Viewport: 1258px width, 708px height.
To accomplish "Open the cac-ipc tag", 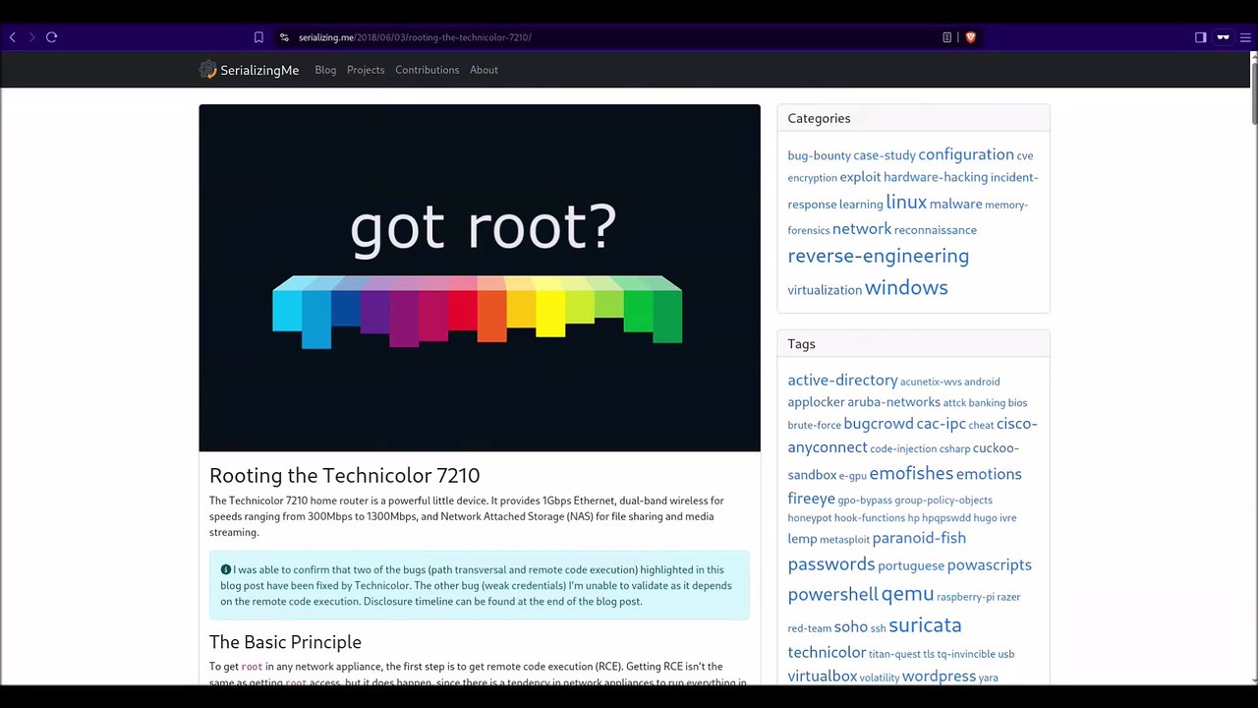I will click(942, 424).
